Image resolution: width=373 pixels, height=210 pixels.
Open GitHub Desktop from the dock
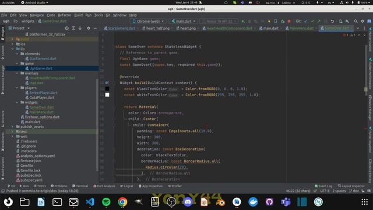[x=269, y=202]
